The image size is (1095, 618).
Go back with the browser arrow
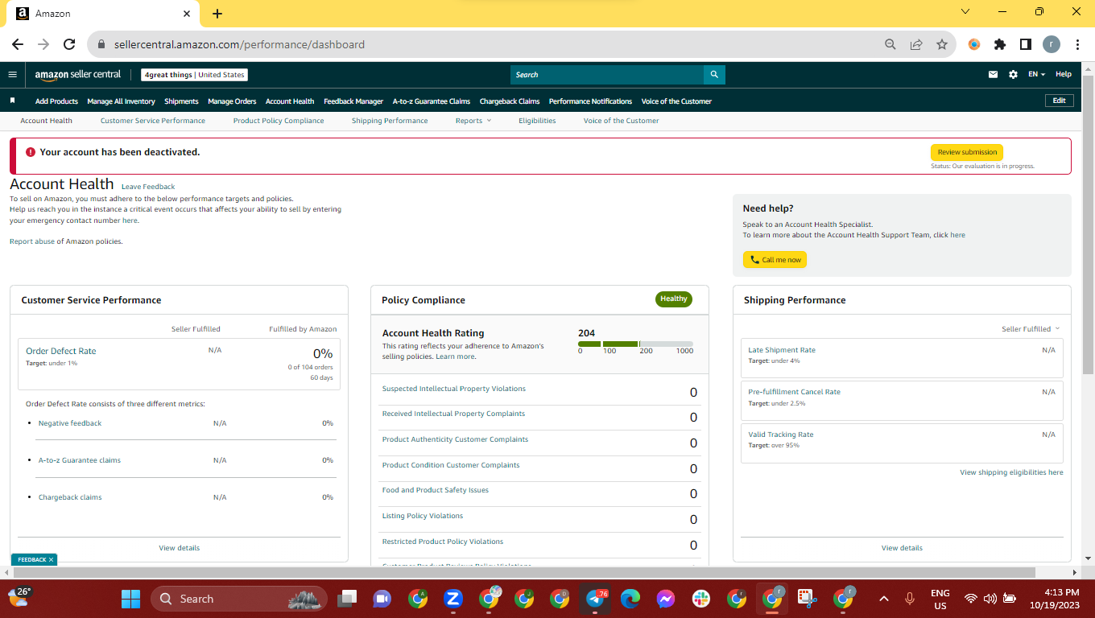coord(18,44)
